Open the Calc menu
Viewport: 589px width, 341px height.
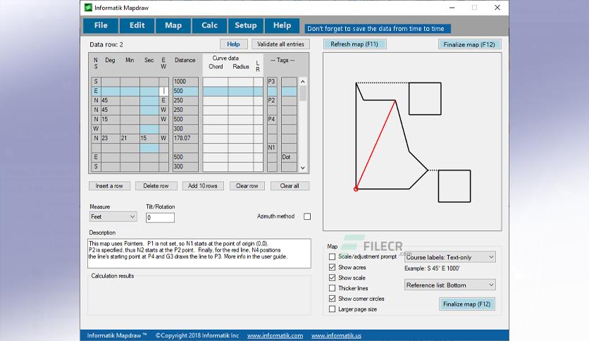209,25
